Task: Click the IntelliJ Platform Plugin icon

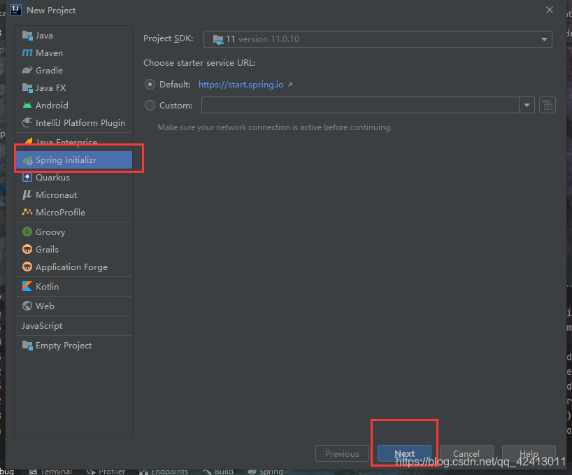Action: (x=27, y=122)
